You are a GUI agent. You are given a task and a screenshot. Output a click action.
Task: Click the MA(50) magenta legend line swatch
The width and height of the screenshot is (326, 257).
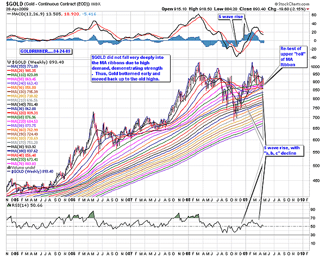point(9,79)
